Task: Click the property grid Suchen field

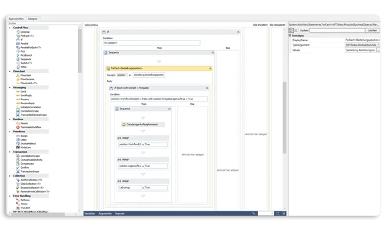Action: click(x=337, y=30)
